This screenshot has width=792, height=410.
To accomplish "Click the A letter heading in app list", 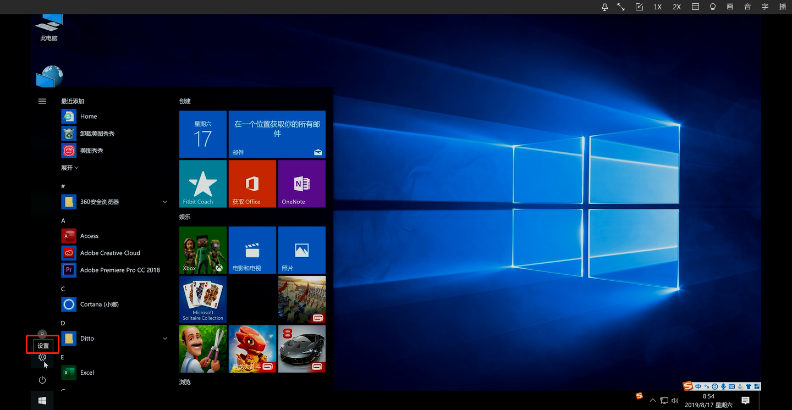I will [x=63, y=220].
